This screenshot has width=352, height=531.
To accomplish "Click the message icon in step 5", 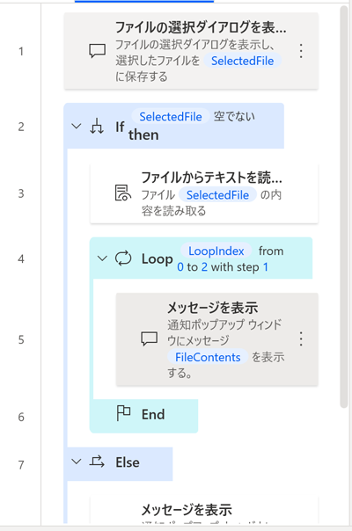I will [x=150, y=338].
